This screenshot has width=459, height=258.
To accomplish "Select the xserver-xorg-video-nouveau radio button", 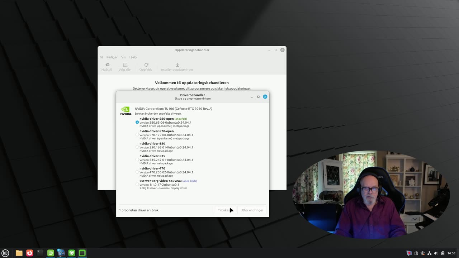I will [137, 185].
